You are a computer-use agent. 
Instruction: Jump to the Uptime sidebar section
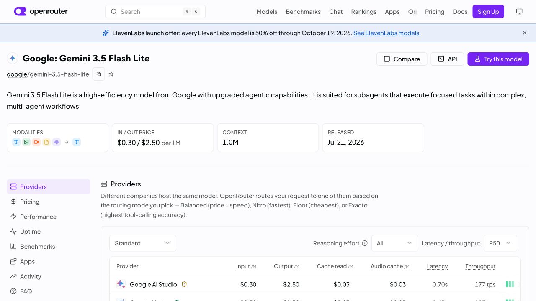pyautogui.click(x=49, y=232)
